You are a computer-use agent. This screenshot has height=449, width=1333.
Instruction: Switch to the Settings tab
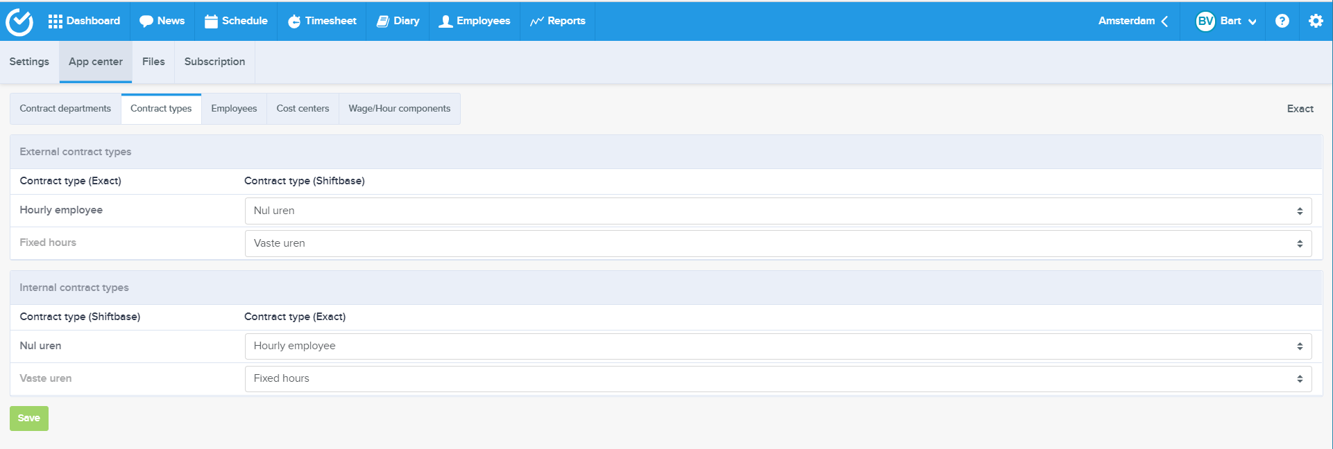tap(29, 62)
